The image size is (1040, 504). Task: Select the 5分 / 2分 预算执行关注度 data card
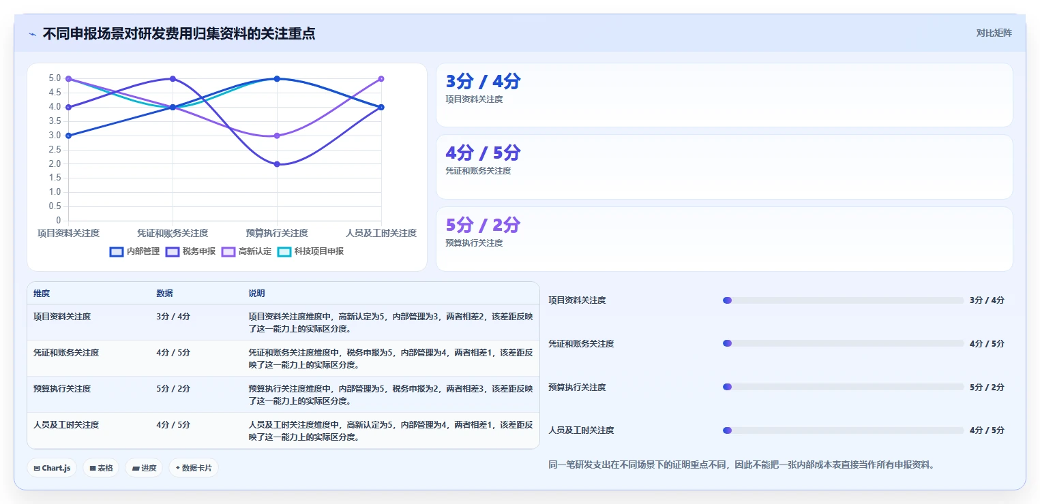click(724, 239)
